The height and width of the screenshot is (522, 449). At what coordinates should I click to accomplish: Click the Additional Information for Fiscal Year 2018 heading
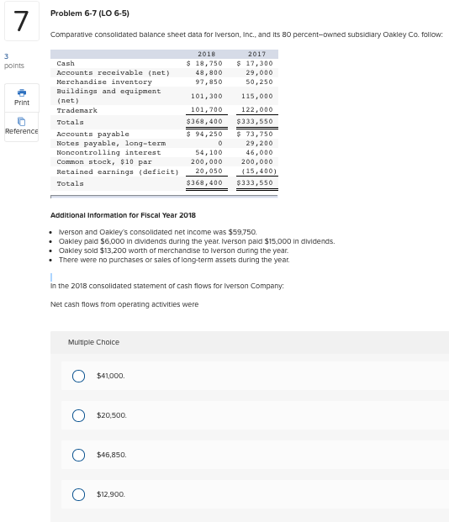coord(123,215)
